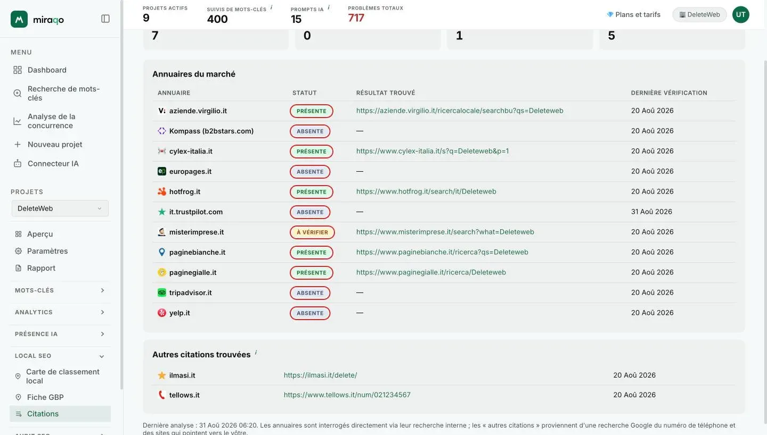The width and height of the screenshot is (767, 435).
Task: Click the keyword research magnifier icon
Action: 18,93
